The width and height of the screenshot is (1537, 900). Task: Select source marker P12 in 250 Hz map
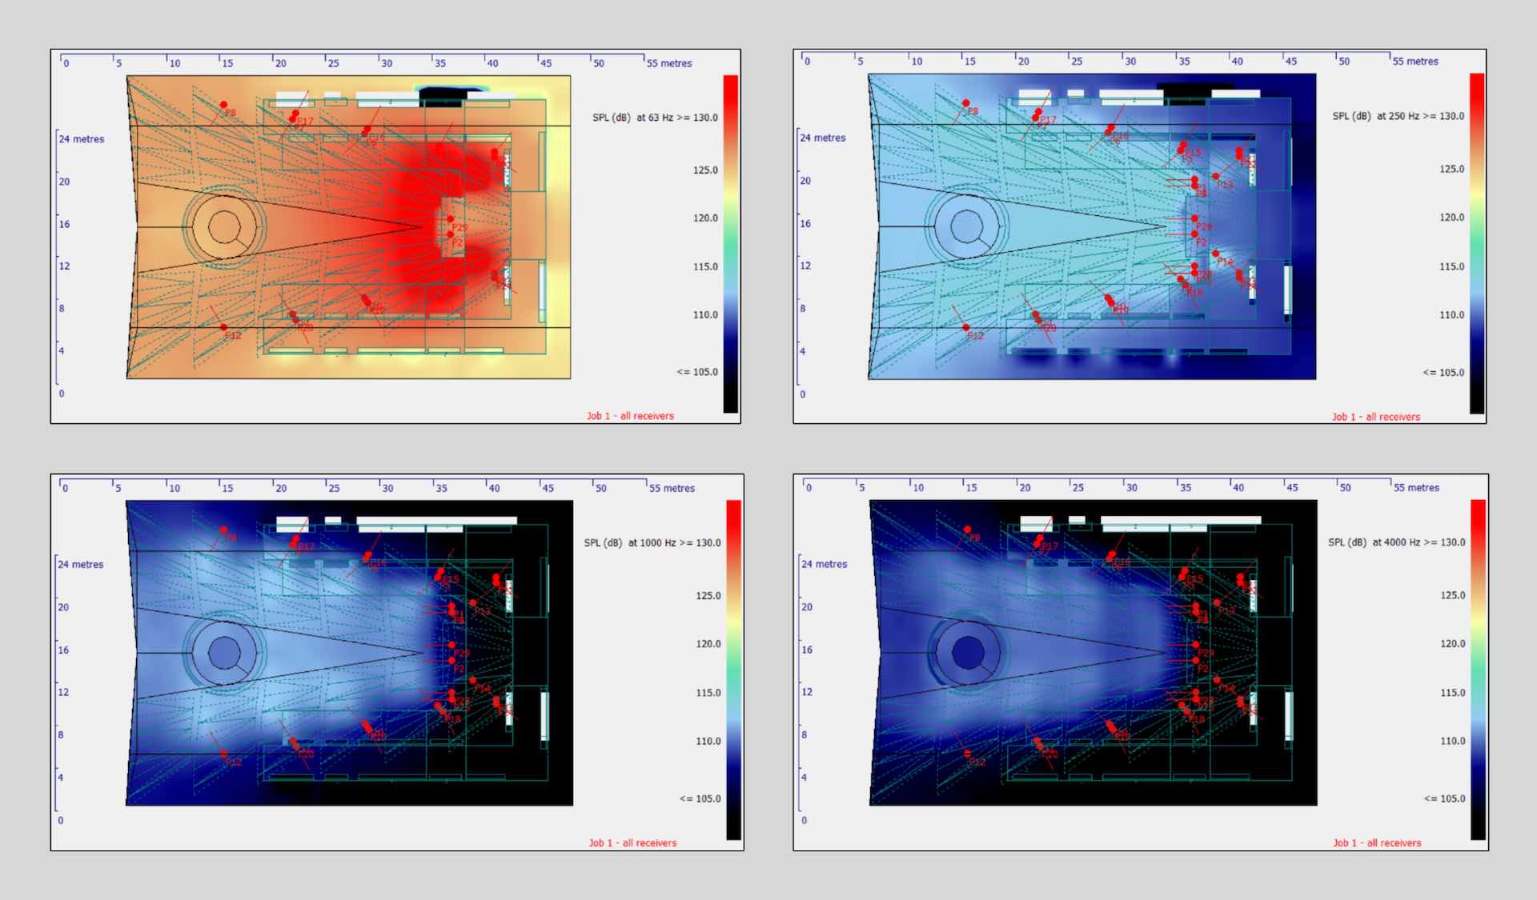[x=966, y=328]
